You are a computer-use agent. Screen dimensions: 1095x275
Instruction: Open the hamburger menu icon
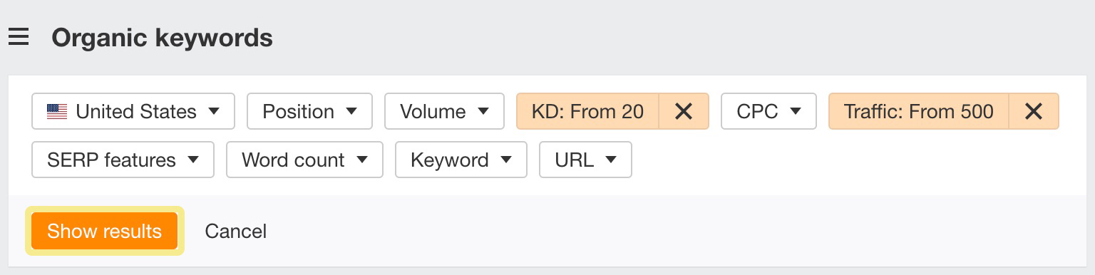click(x=19, y=37)
